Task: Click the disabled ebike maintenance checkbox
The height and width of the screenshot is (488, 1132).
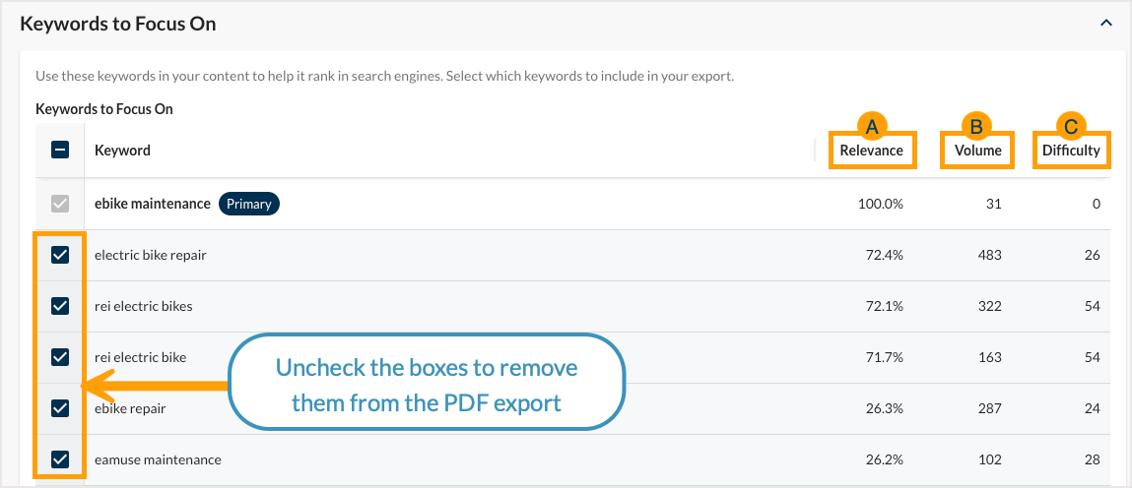Action: pos(60,204)
